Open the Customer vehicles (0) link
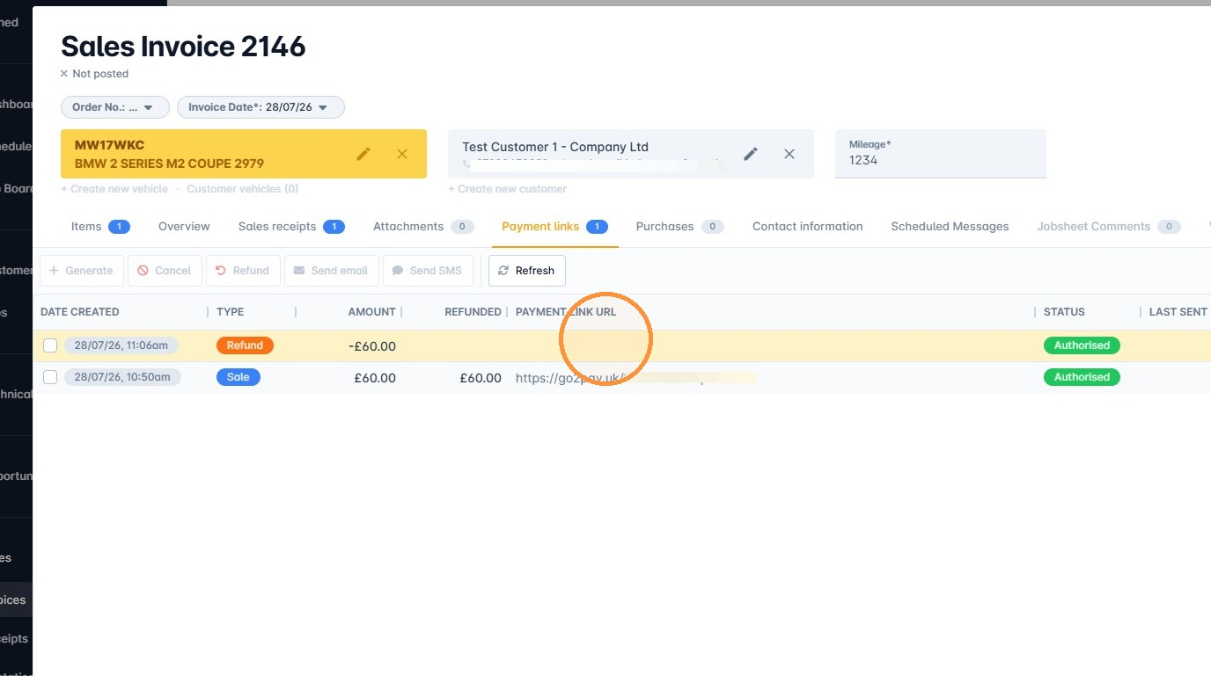 242,189
